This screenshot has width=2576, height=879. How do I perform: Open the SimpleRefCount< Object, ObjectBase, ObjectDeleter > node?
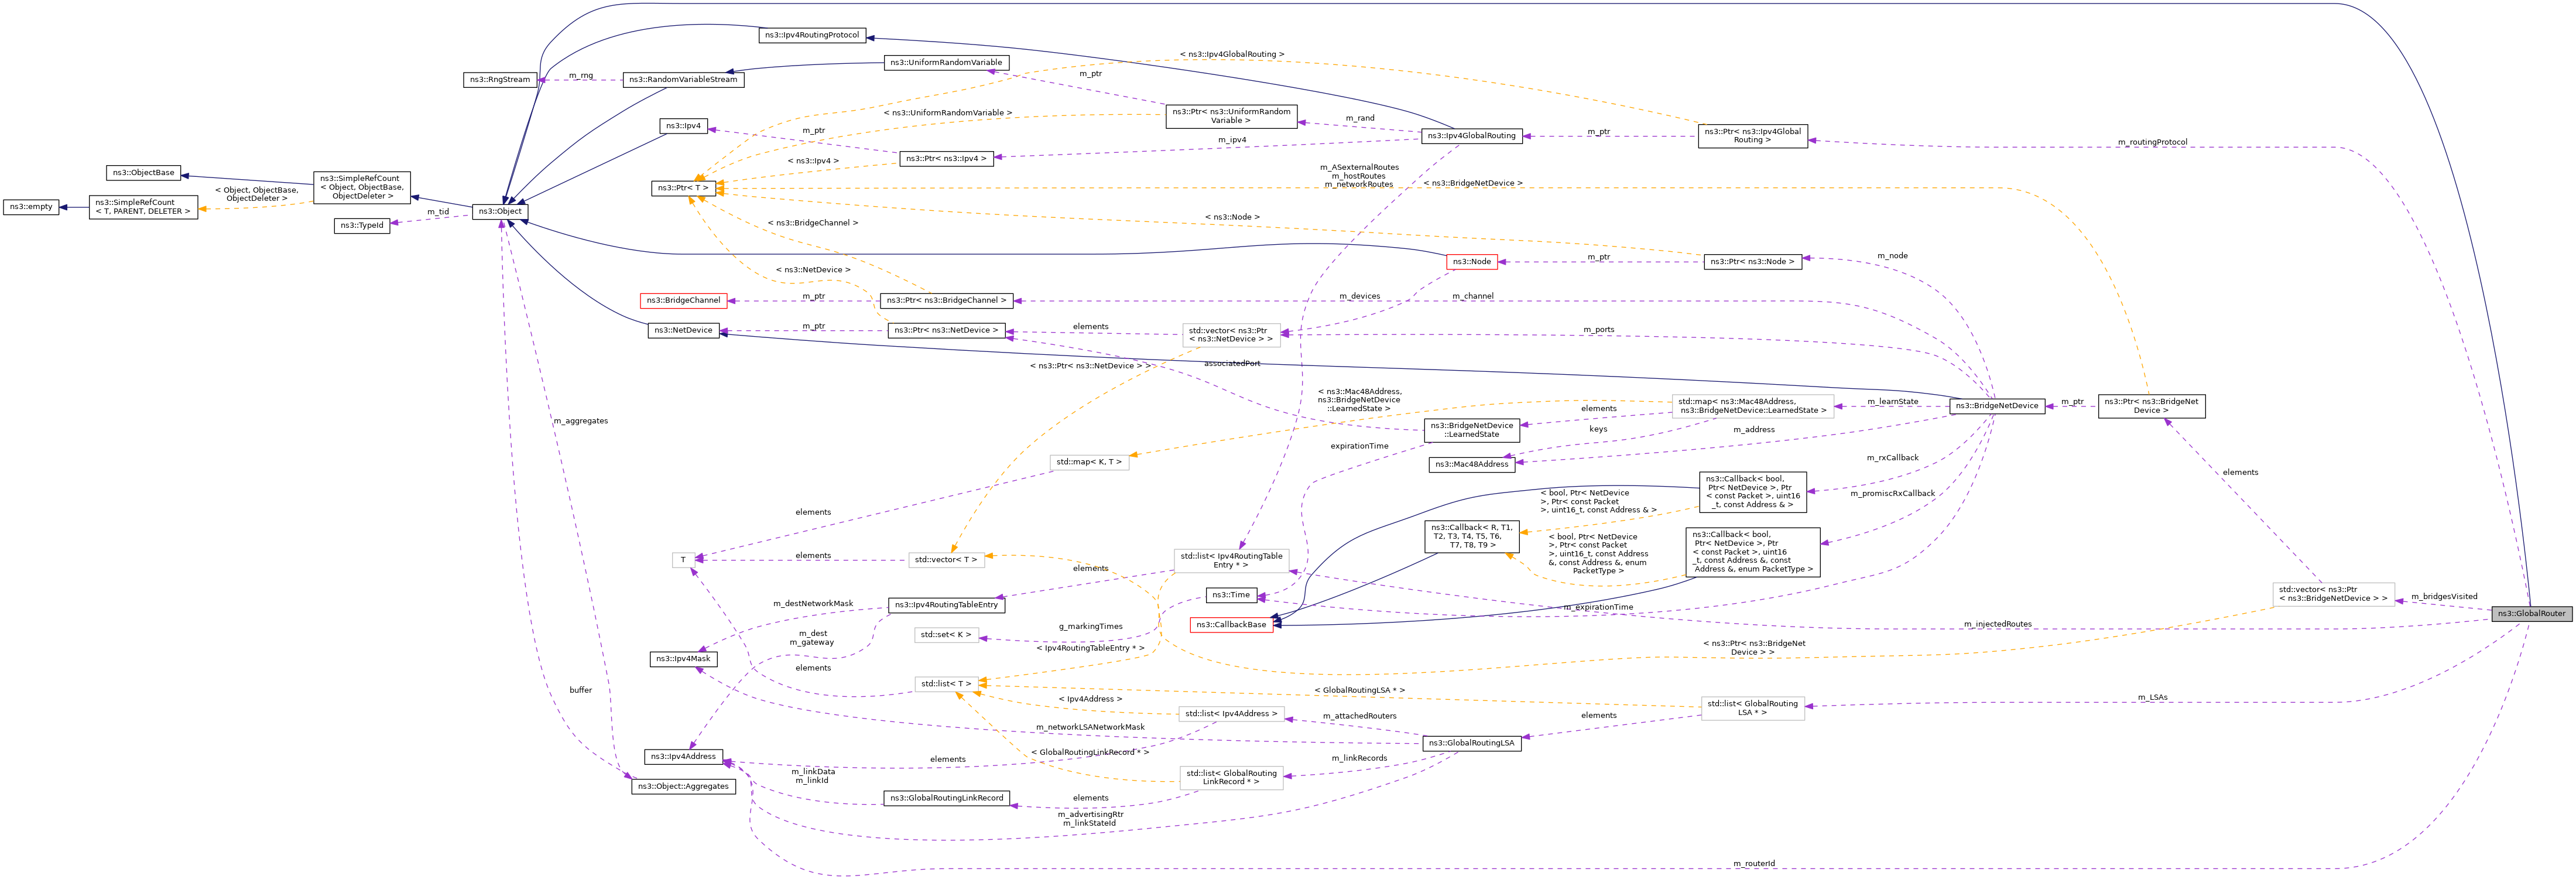pos(362,188)
